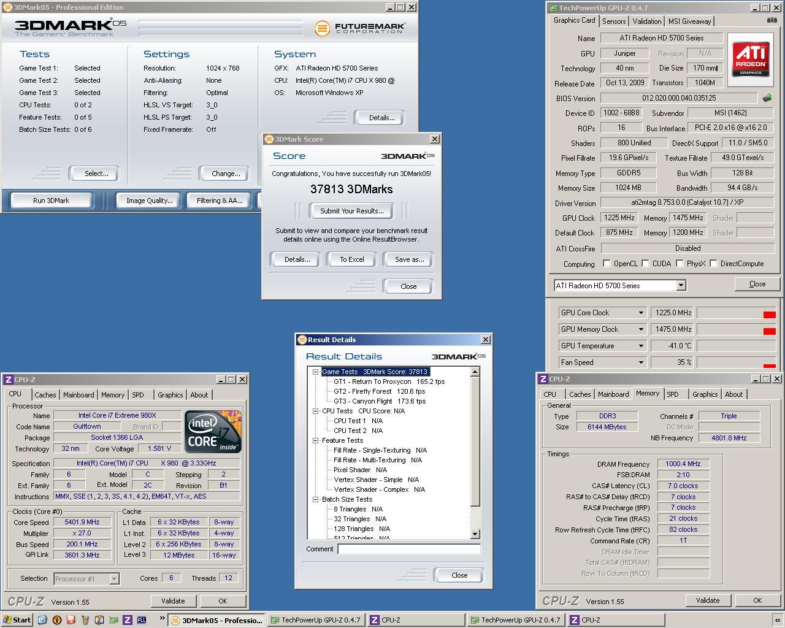Show hidden system tray icons arrow
The image size is (785, 628).
[x=777, y=620]
